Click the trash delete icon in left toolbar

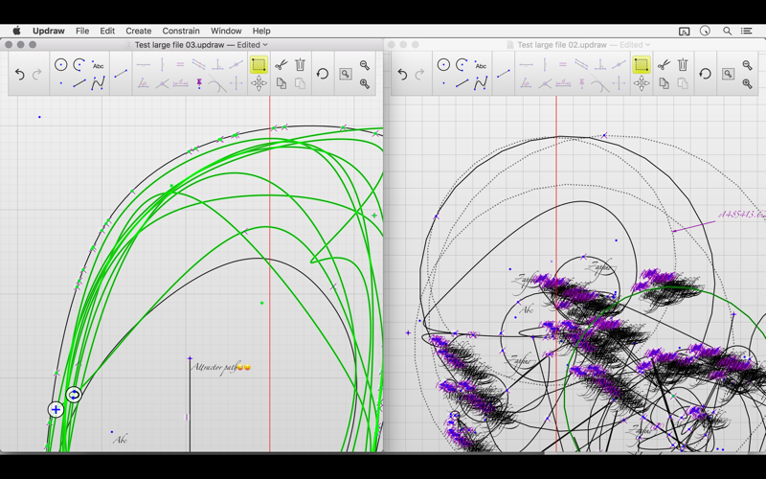click(x=300, y=65)
